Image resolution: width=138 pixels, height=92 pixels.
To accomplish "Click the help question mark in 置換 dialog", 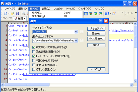I will pos(101,21).
